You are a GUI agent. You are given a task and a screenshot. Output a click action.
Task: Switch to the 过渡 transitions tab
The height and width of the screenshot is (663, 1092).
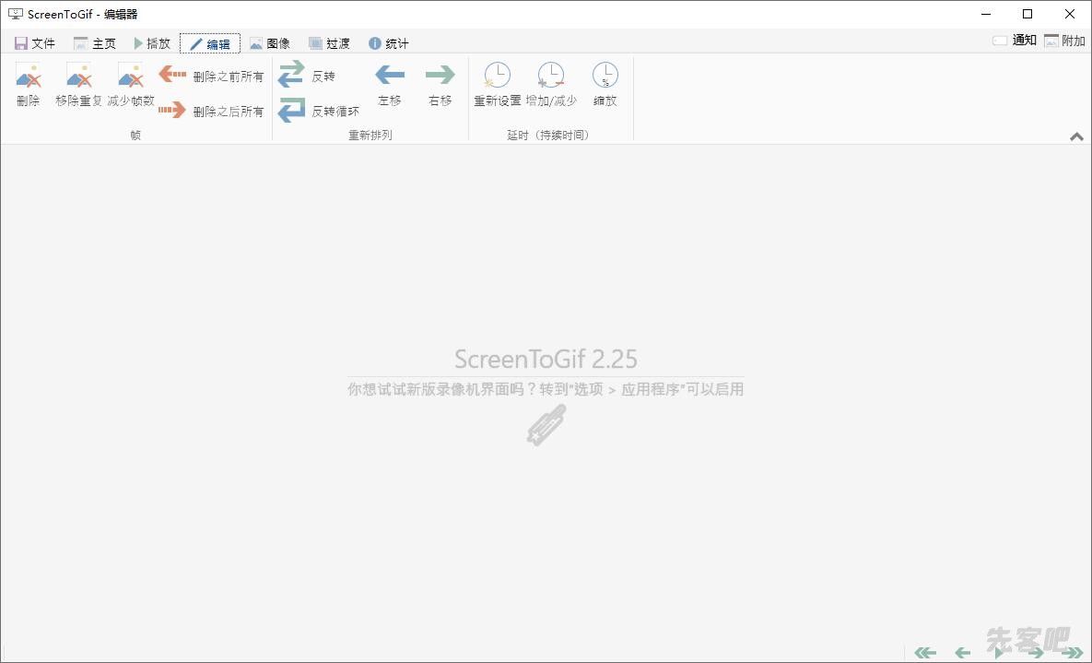coord(329,43)
